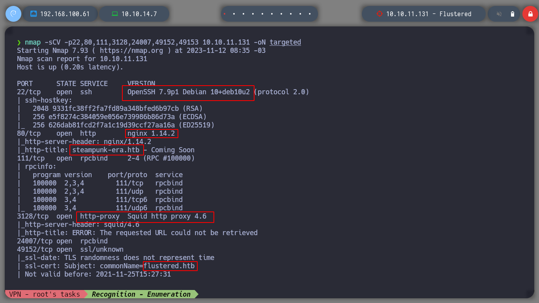Click the ED25519 host key line
Viewport: 539px width, 303px height.
pyautogui.click(x=116, y=125)
